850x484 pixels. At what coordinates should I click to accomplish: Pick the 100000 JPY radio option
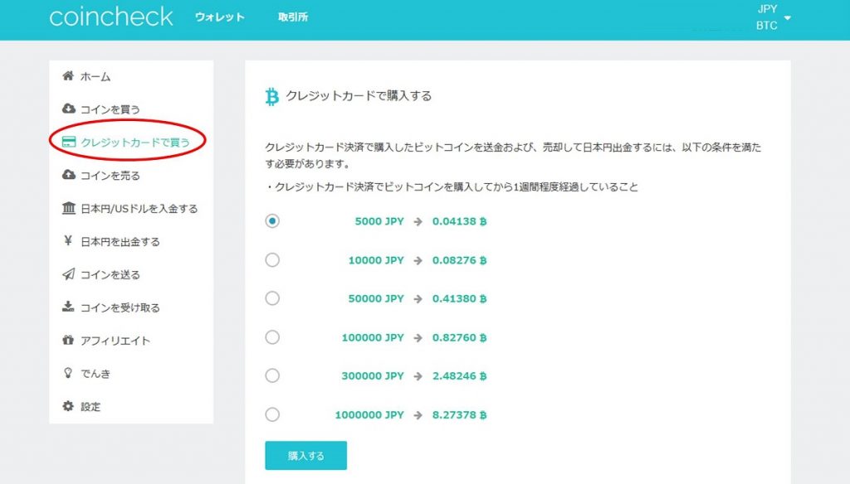272,337
